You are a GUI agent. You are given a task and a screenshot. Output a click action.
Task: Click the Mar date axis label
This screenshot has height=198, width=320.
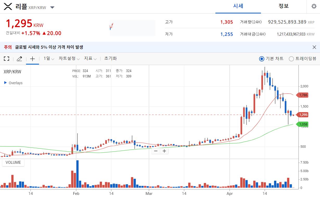[149, 193]
